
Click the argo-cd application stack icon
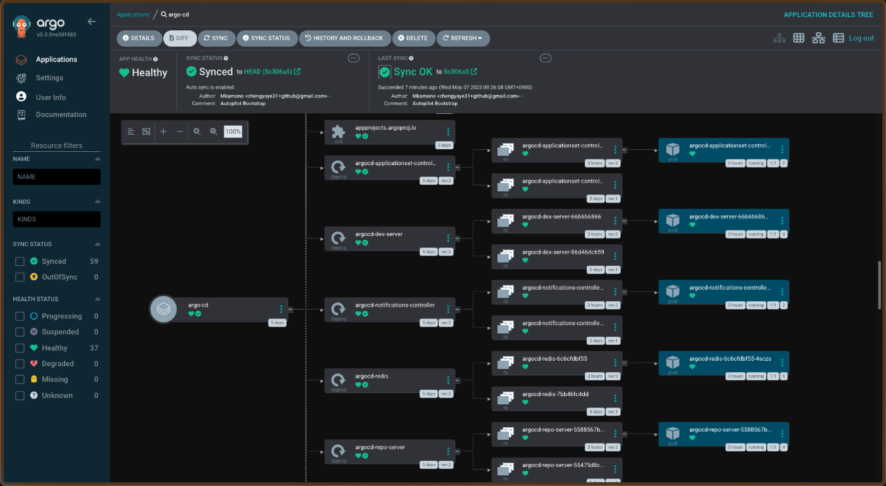click(x=163, y=309)
